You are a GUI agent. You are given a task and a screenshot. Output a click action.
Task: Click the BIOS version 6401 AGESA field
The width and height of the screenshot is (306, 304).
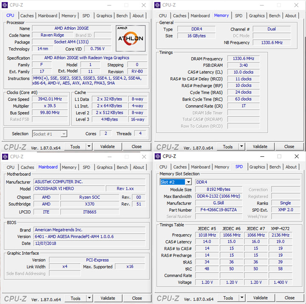click(x=90, y=236)
